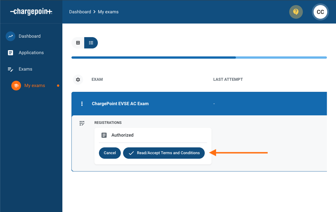Open the help question mark icon
Viewport: 336px width, 212px height.
point(296,12)
